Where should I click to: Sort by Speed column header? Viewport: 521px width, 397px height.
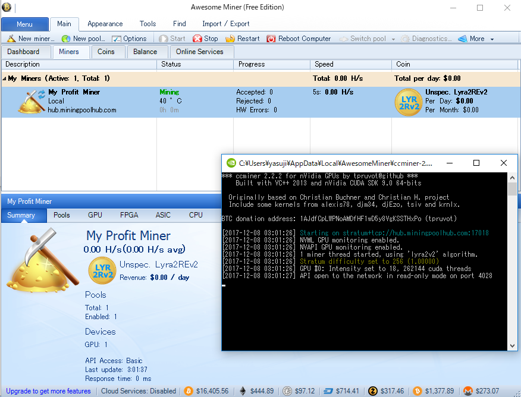tap(351, 64)
